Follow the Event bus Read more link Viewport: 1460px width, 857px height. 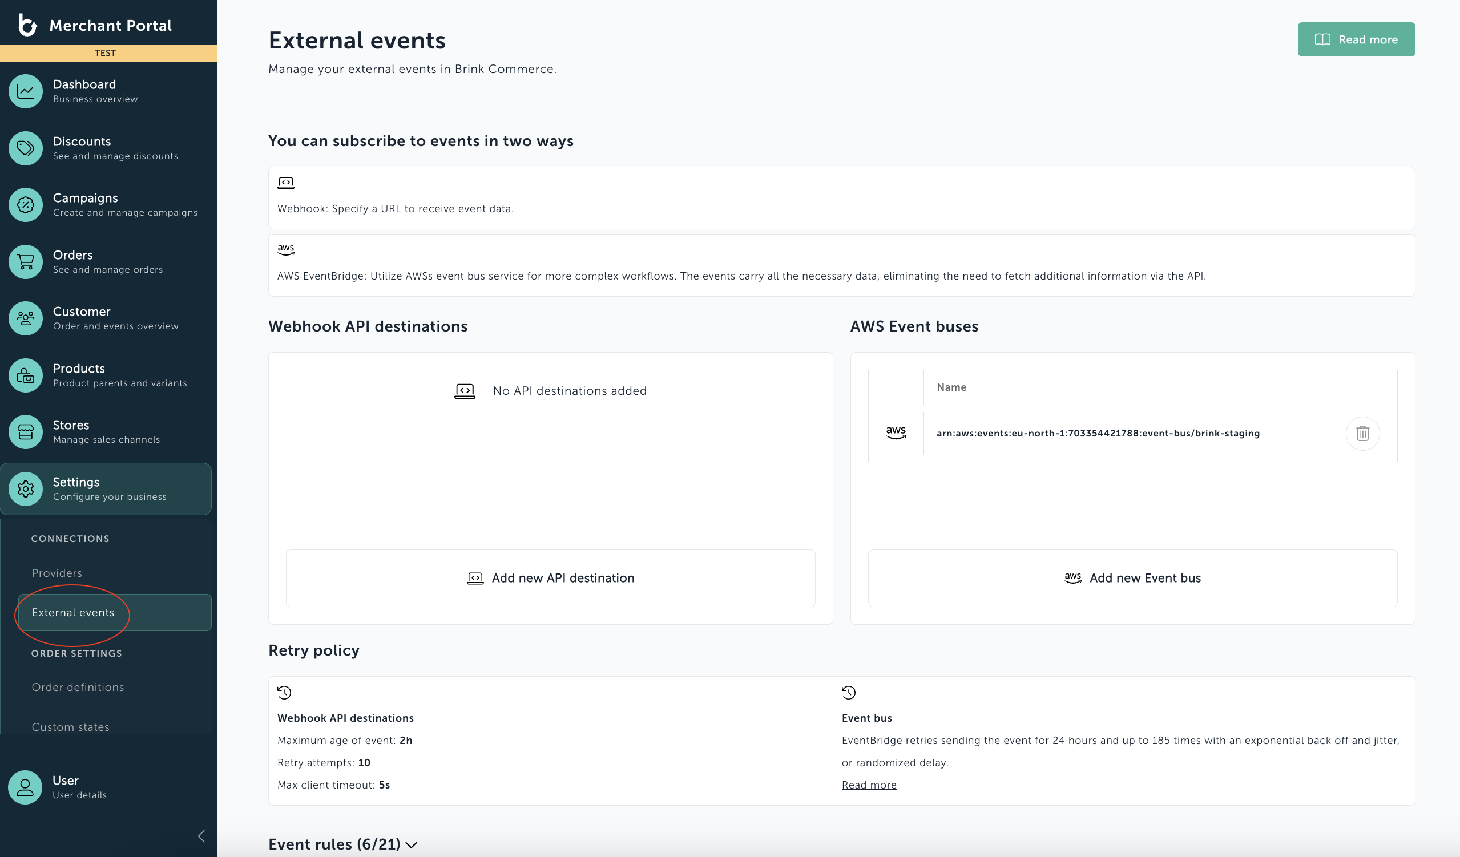coord(869,785)
